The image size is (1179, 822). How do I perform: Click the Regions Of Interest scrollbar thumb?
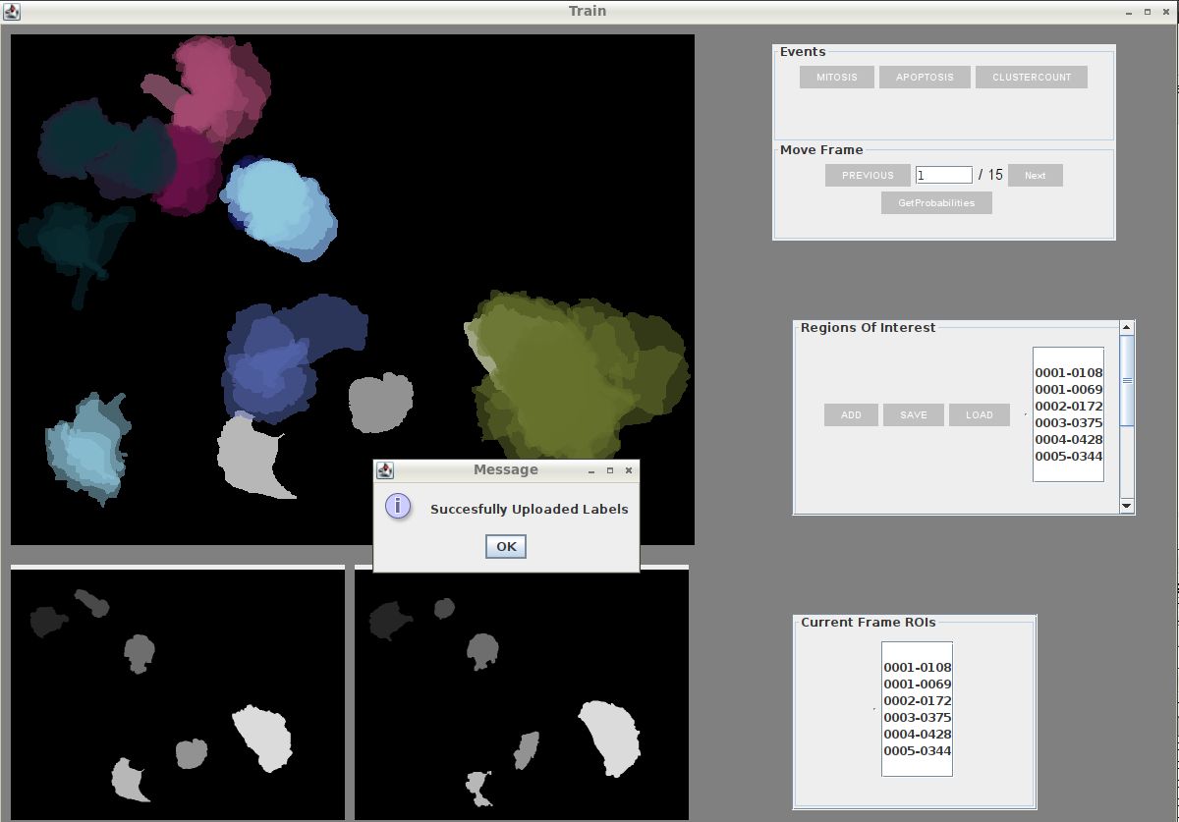1127,381
